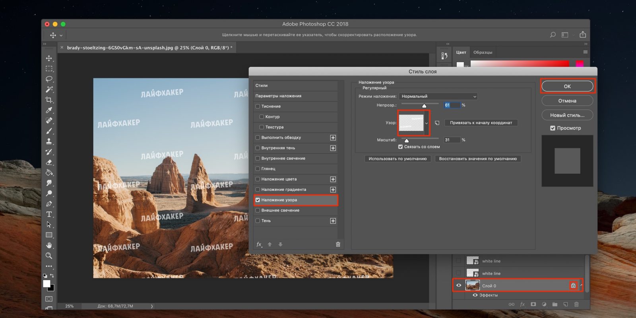Switch to the Образцы tab
Image resolution: width=636 pixels, height=318 pixels.
click(x=483, y=52)
